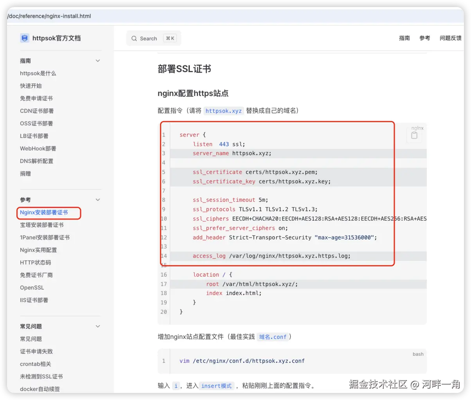Open Nginx实用配置 page
This screenshot has width=471, height=400.
(38, 250)
